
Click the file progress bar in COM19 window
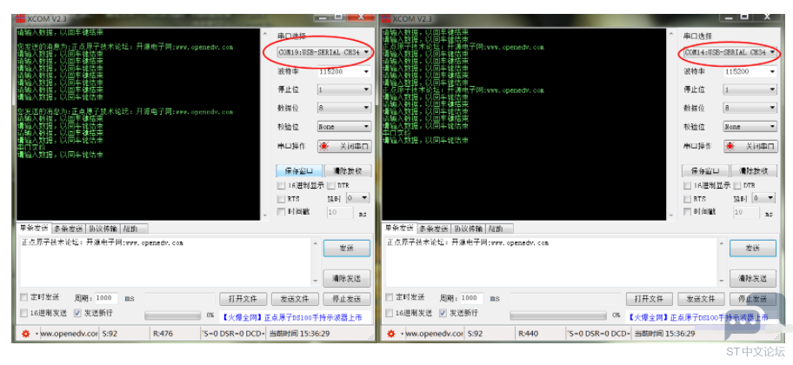click(173, 315)
